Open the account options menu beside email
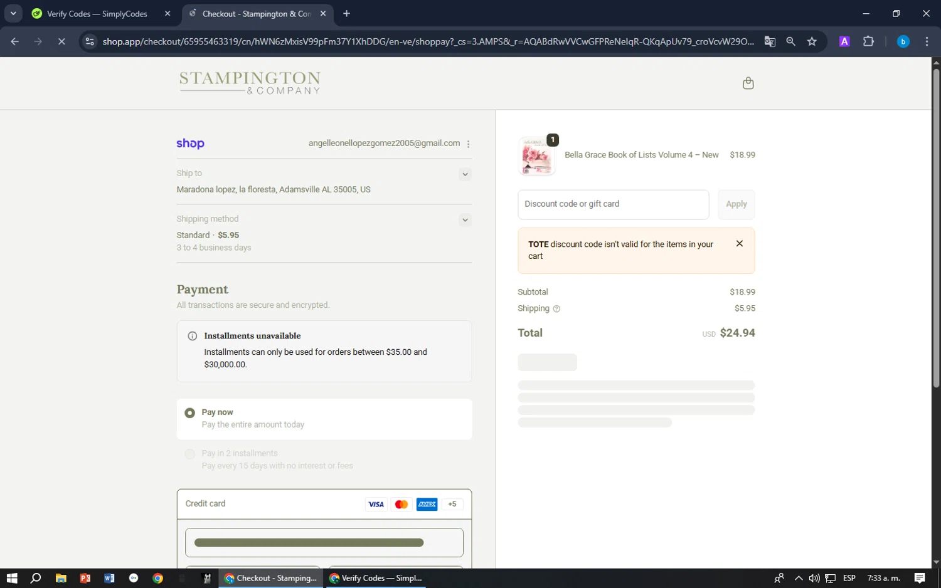 pos(468,144)
